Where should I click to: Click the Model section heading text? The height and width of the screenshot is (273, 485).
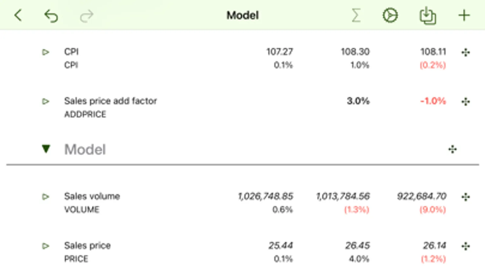[85, 149]
